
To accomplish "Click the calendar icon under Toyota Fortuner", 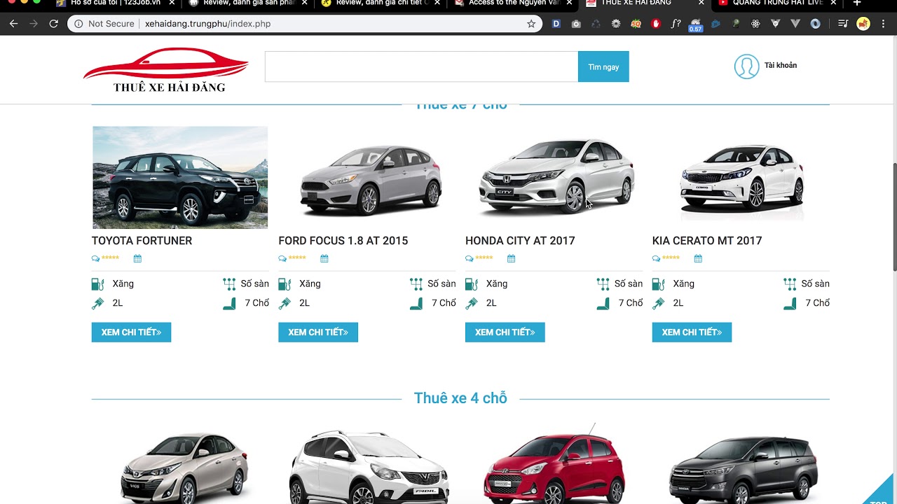I will [x=137, y=258].
